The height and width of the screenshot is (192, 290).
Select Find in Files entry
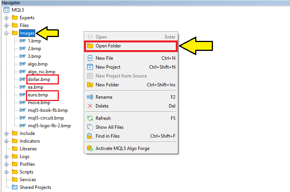pos(131,136)
